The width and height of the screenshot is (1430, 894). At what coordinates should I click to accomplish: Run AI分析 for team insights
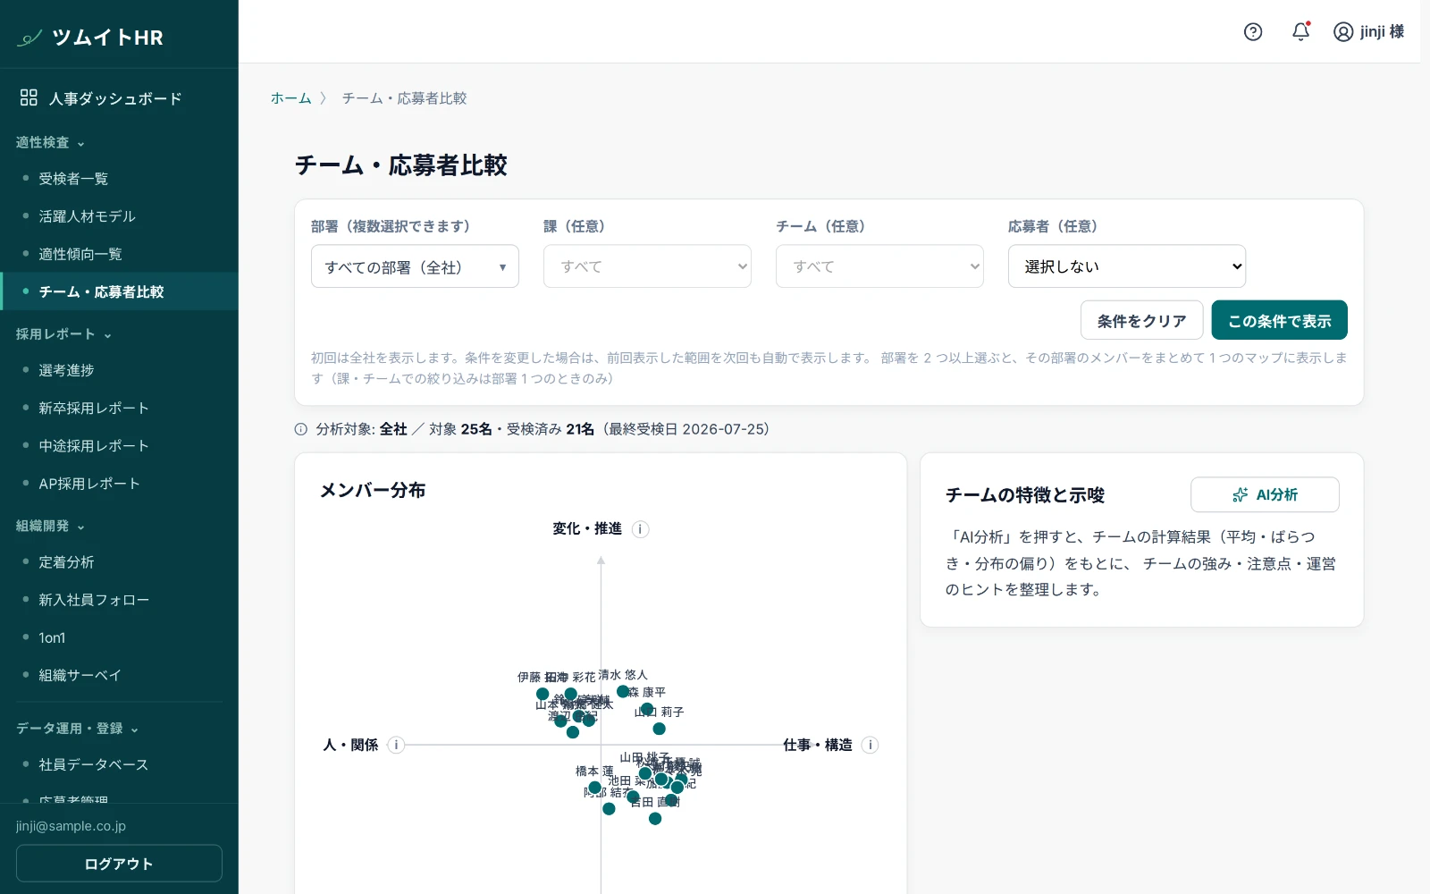[x=1265, y=494]
